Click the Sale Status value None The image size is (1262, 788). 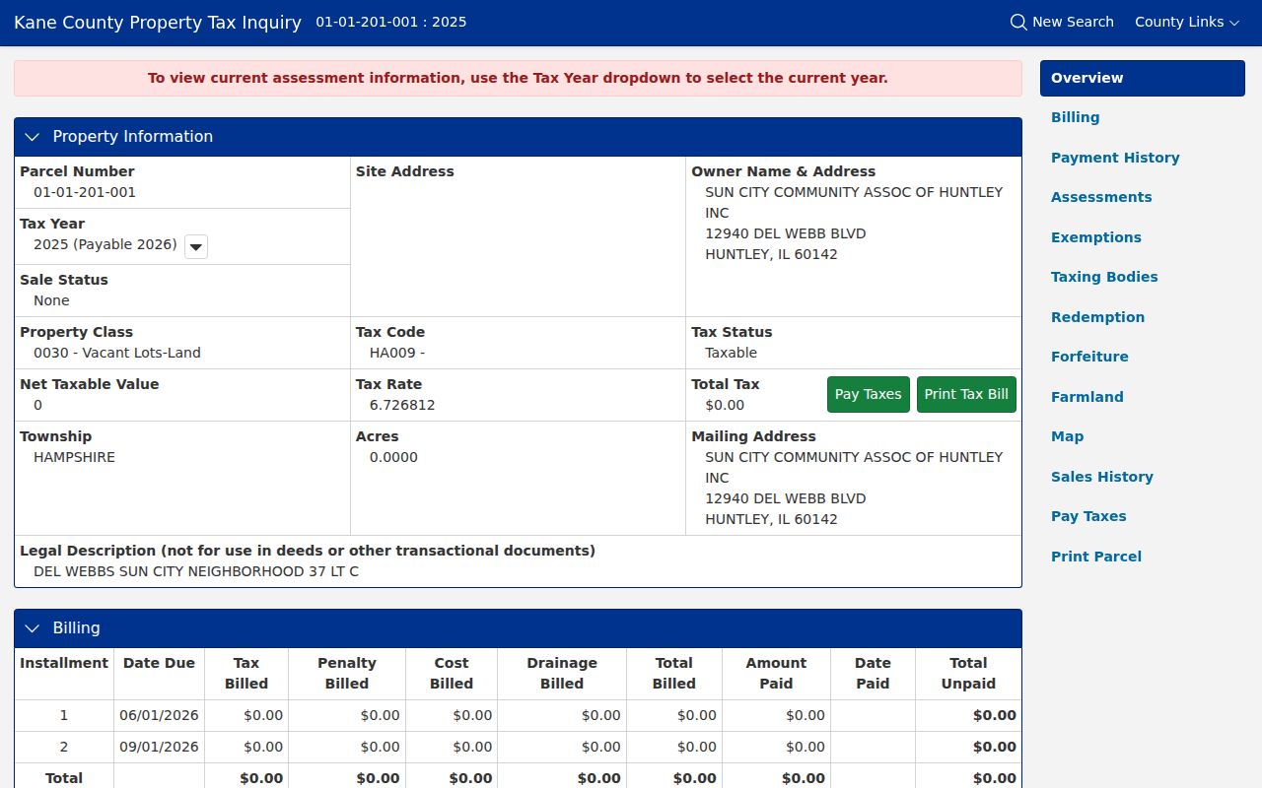(x=51, y=300)
